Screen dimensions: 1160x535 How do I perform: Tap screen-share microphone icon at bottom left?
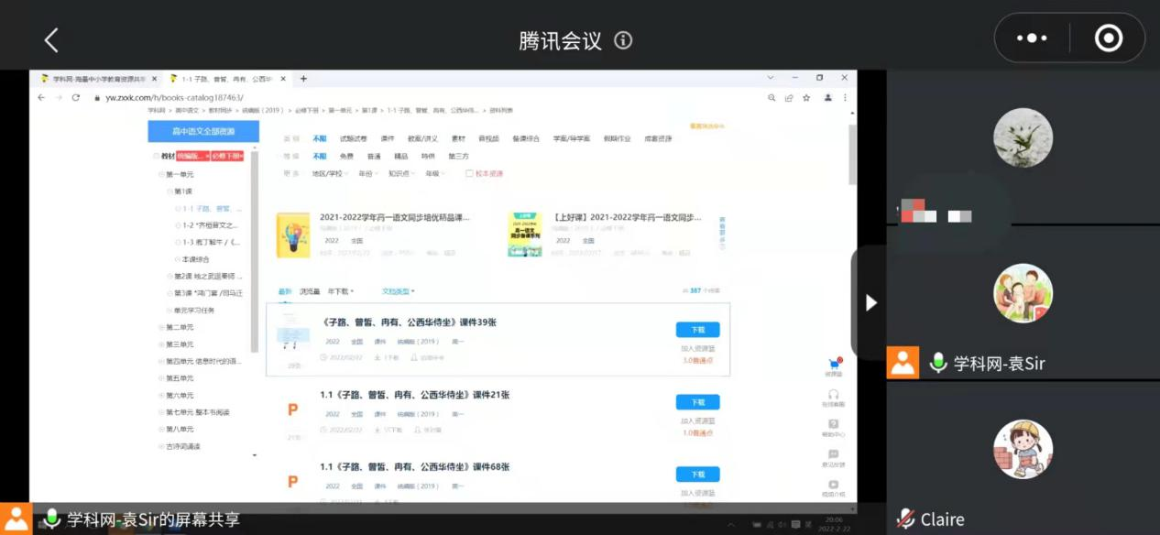click(x=51, y=519)
